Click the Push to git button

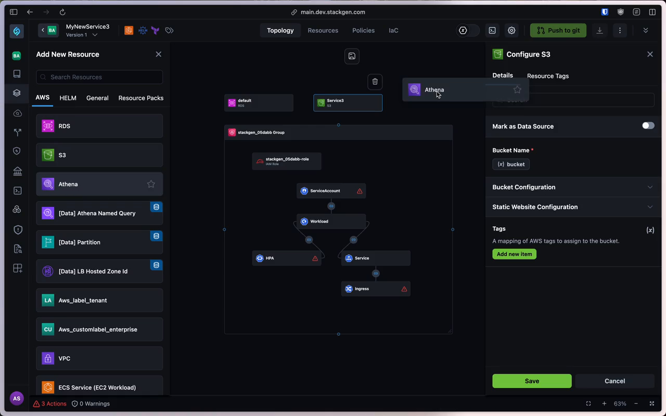(558, 30)
